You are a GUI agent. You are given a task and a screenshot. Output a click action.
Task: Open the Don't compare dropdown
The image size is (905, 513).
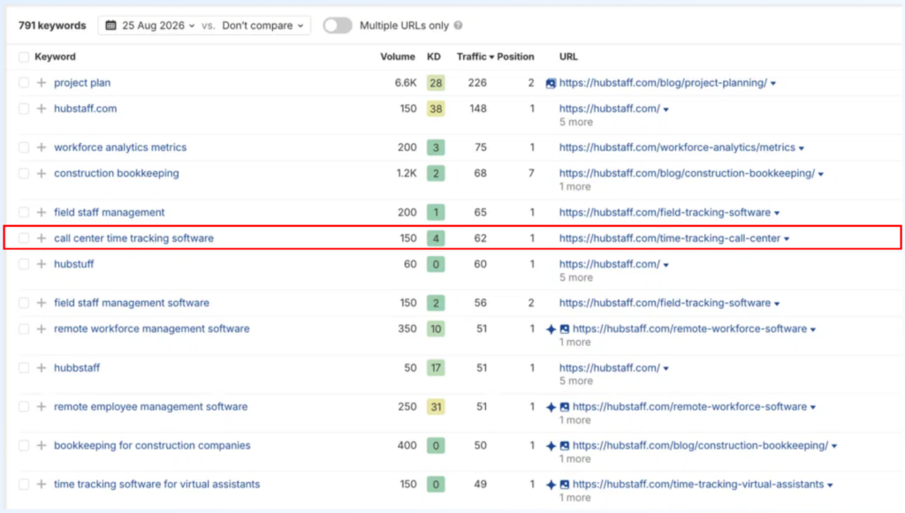click(262, 26)
